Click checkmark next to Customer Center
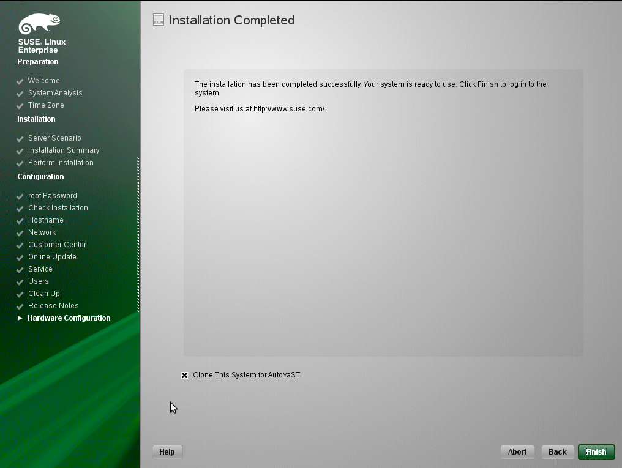Image resolution: width=622 pixels, height=468 pixels. tap(20, 245)
